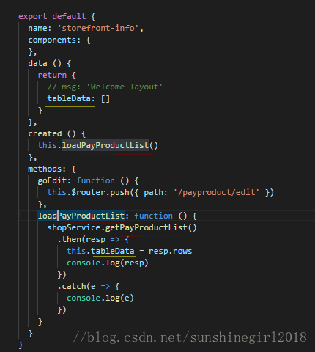Screen dimensions: 315x352
Task: Click the "export" keyword
Action: (33, 17)
